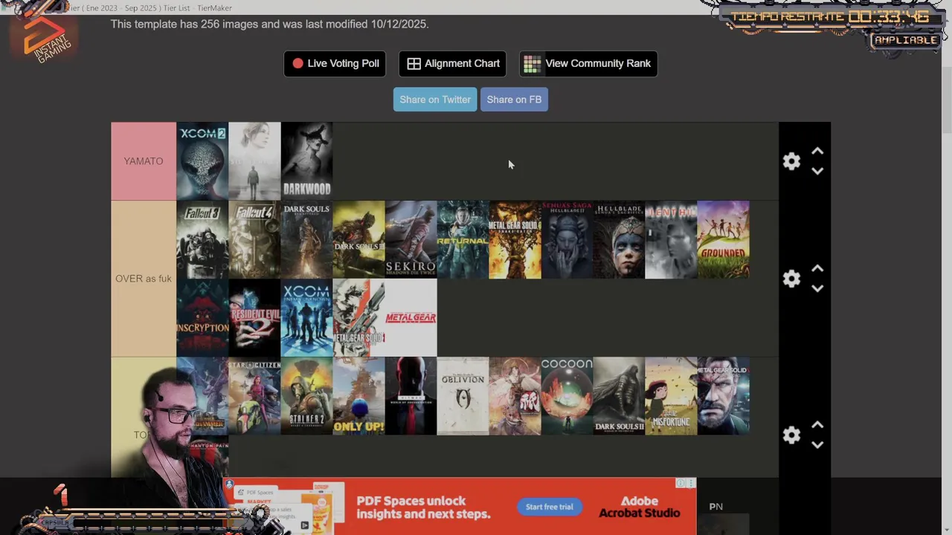Move OVER as fuk row down

click(x=817, y=288)
